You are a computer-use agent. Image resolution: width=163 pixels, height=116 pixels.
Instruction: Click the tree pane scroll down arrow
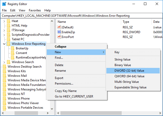52,109
